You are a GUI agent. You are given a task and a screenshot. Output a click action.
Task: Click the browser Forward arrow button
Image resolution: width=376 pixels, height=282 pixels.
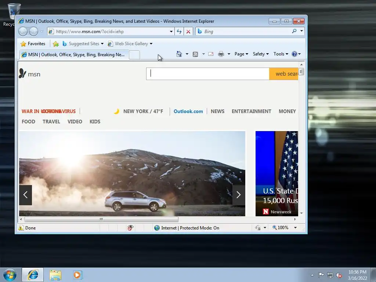coord(33,32)
